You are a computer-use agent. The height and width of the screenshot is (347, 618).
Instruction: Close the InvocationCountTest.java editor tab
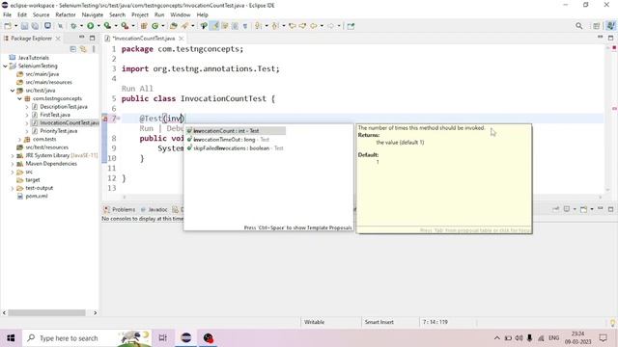181,39
